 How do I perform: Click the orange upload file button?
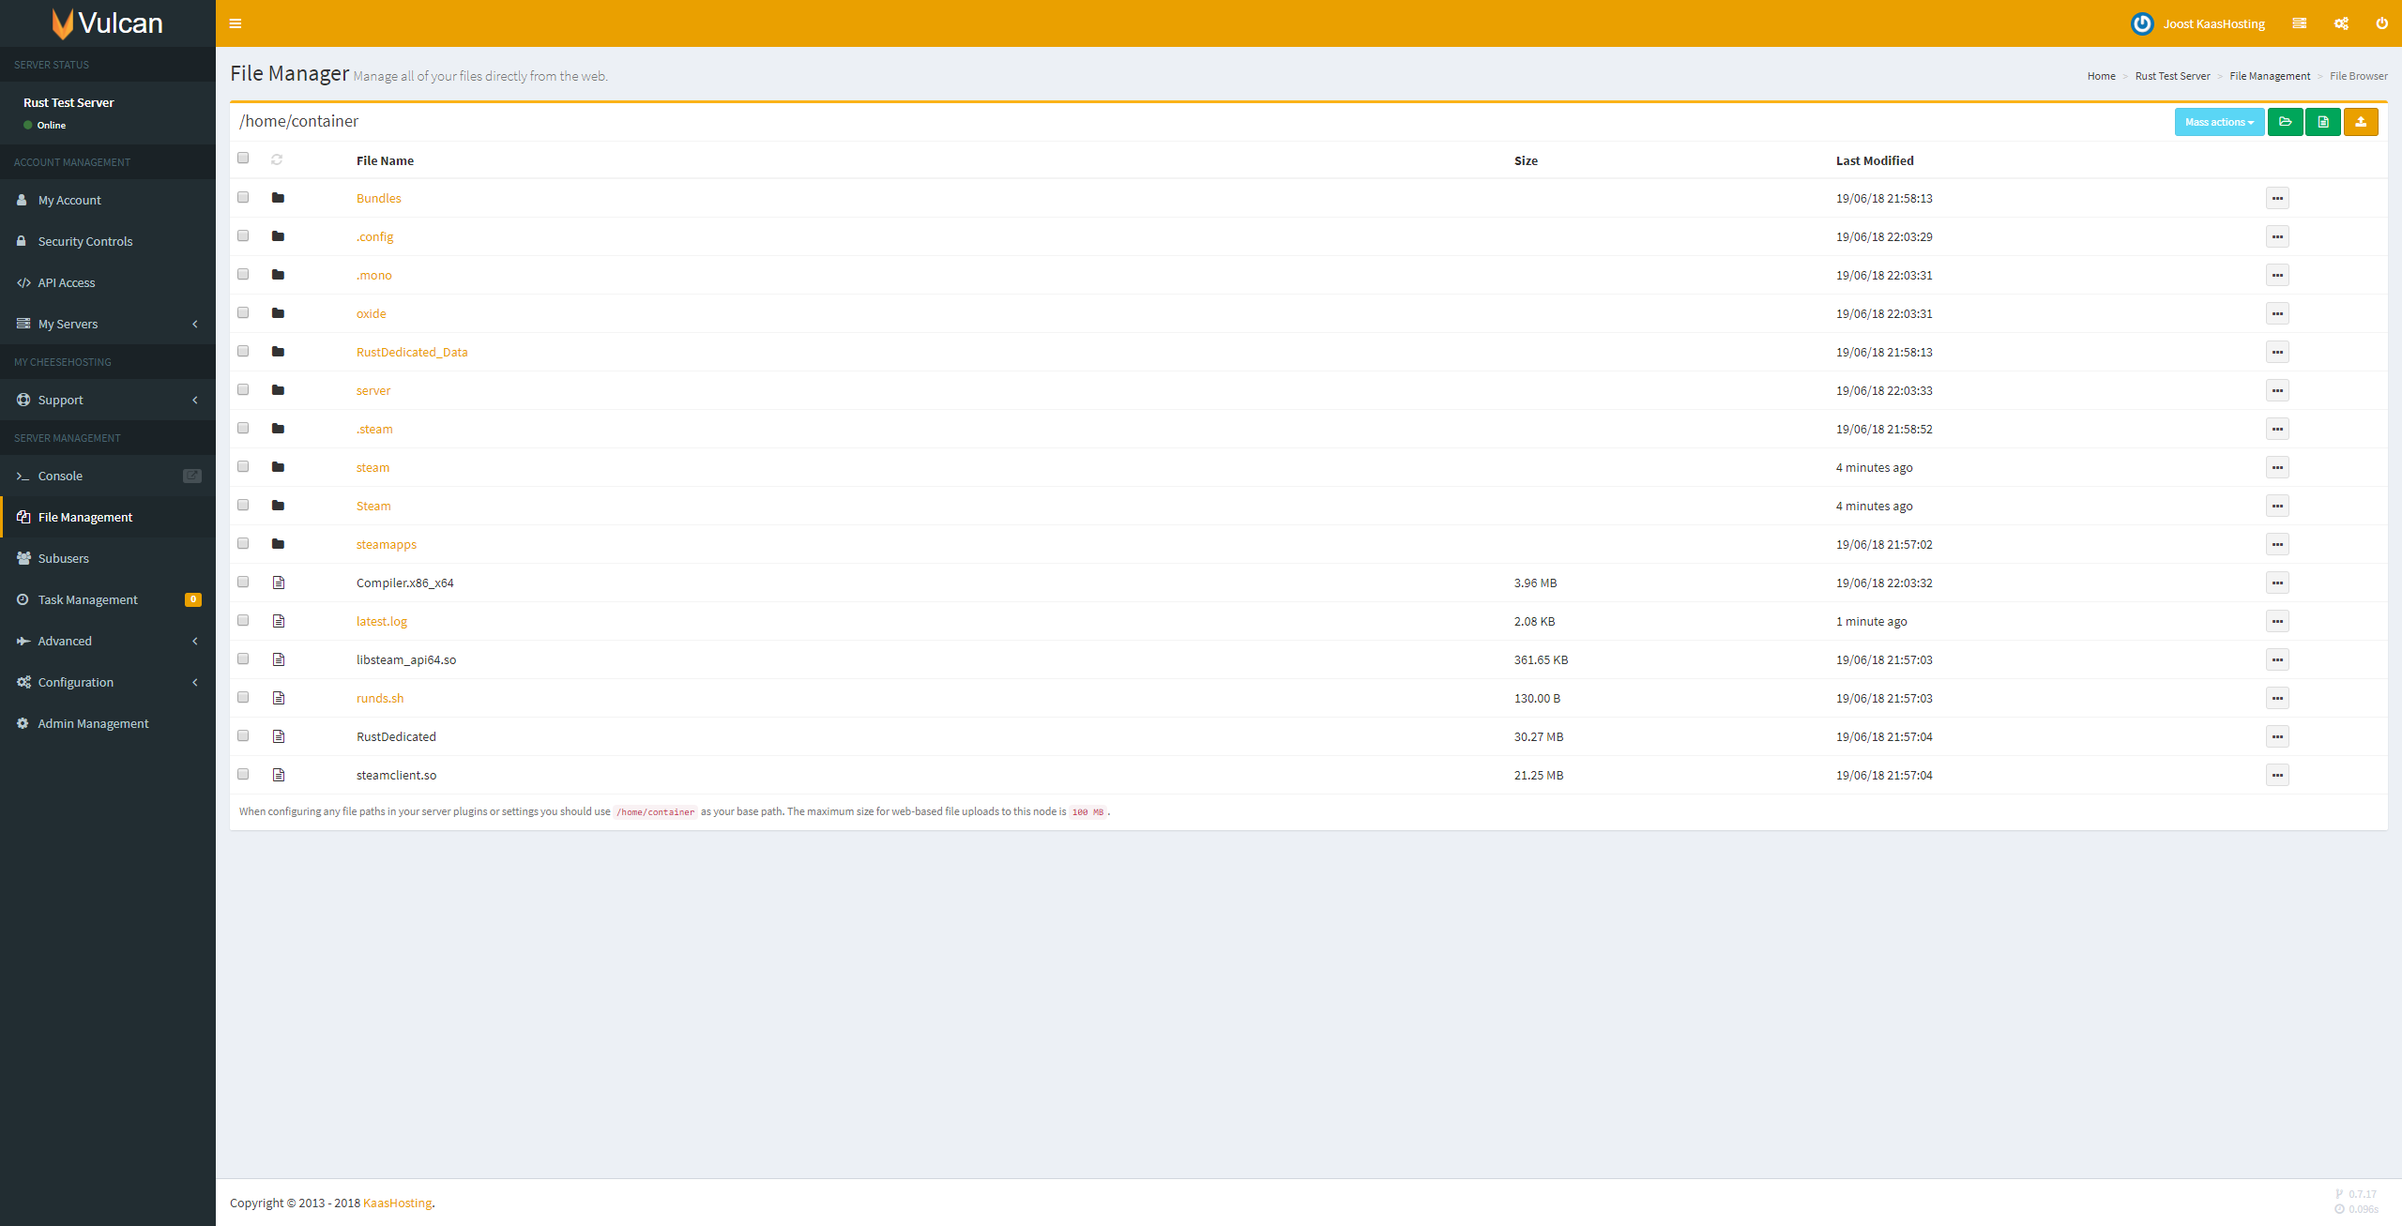(2360, 122)
